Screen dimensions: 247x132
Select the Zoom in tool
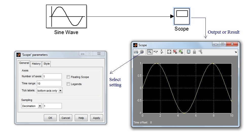pos(150,52)
